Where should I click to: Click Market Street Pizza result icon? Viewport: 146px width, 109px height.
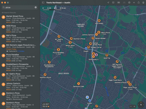click(x=3, y=17)
